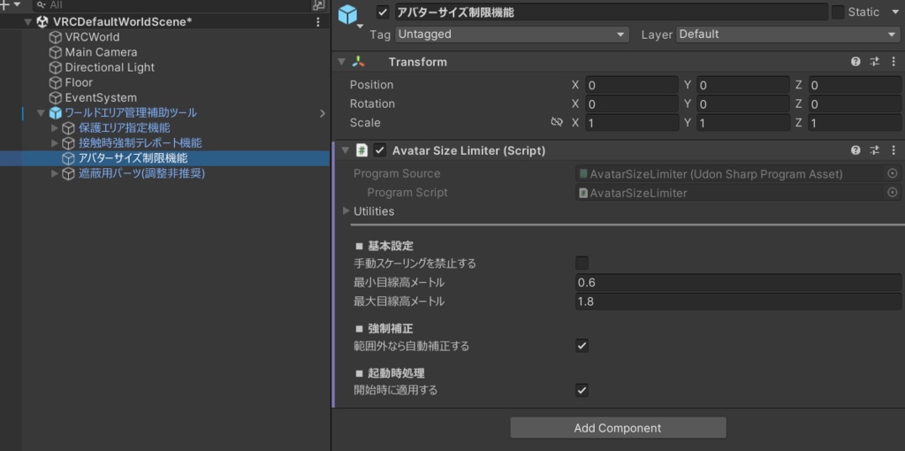Click the GameObject name field アバターサイズ制限機能
Viewport: 905px width, 451px height.
[x=612, y=12]
